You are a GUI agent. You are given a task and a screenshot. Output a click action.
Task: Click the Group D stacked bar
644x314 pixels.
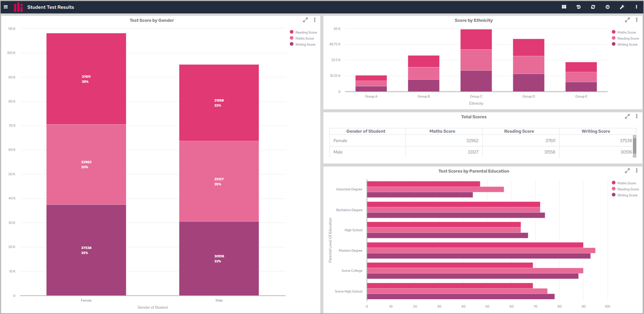click(528, 65)
